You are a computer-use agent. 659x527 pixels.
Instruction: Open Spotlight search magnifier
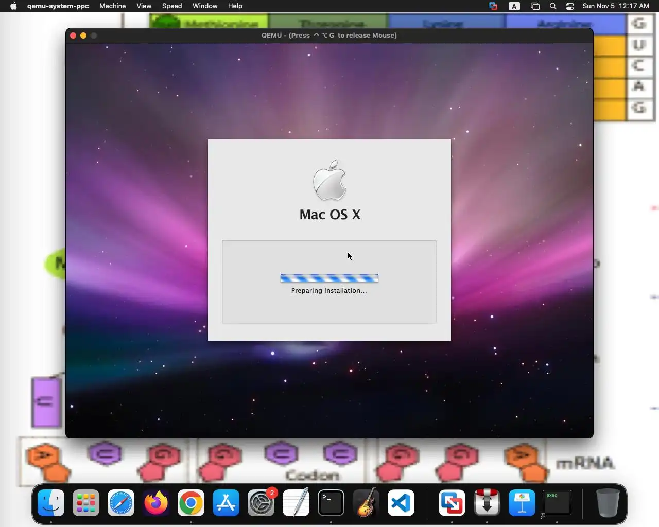[553, 6]
